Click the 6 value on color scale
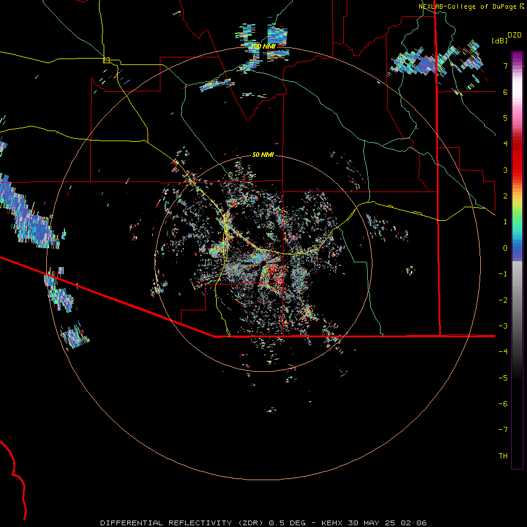This screenshot has width=527, height=527. click(x=505, y=92)
